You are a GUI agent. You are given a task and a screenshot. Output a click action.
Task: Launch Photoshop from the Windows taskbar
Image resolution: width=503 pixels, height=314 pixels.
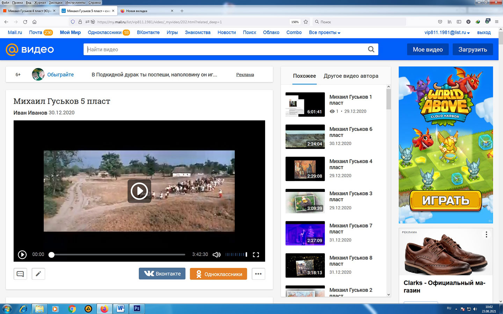tap(137, 308)
